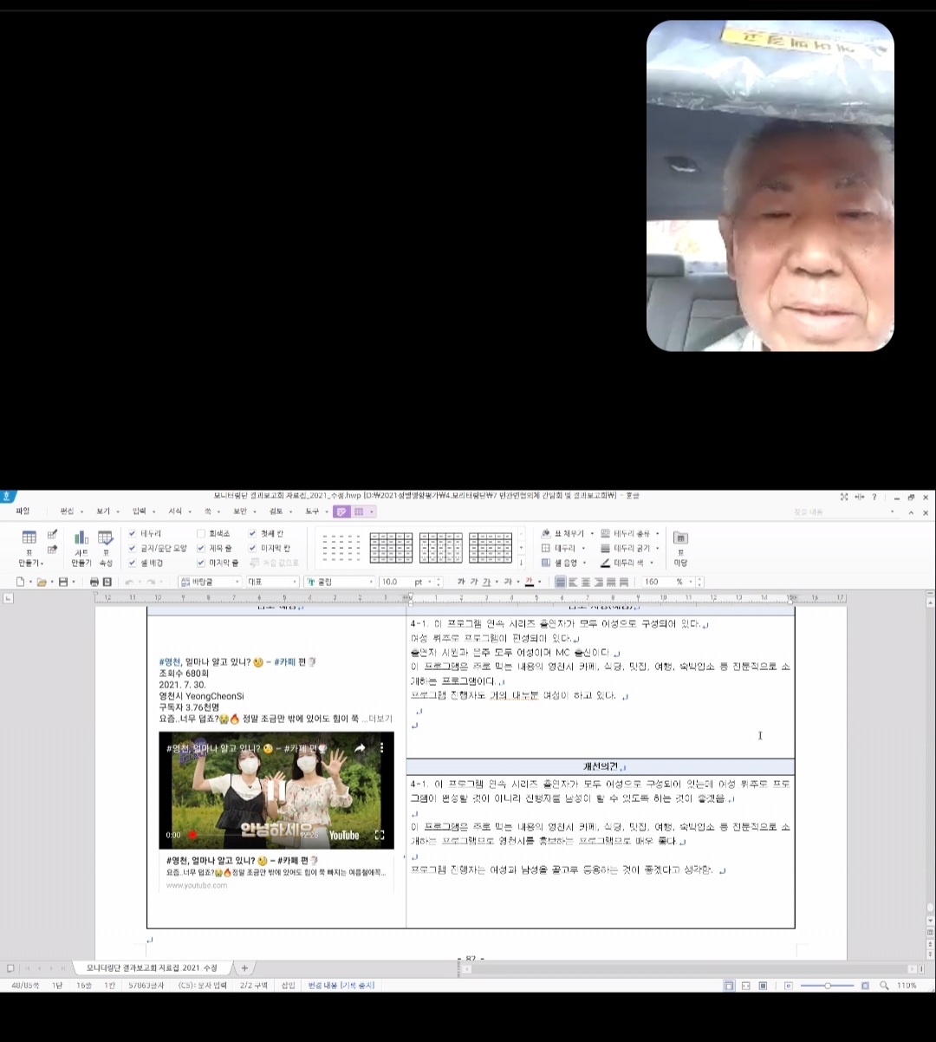
Task: Click the underline 가 icon
Action: 486,582
